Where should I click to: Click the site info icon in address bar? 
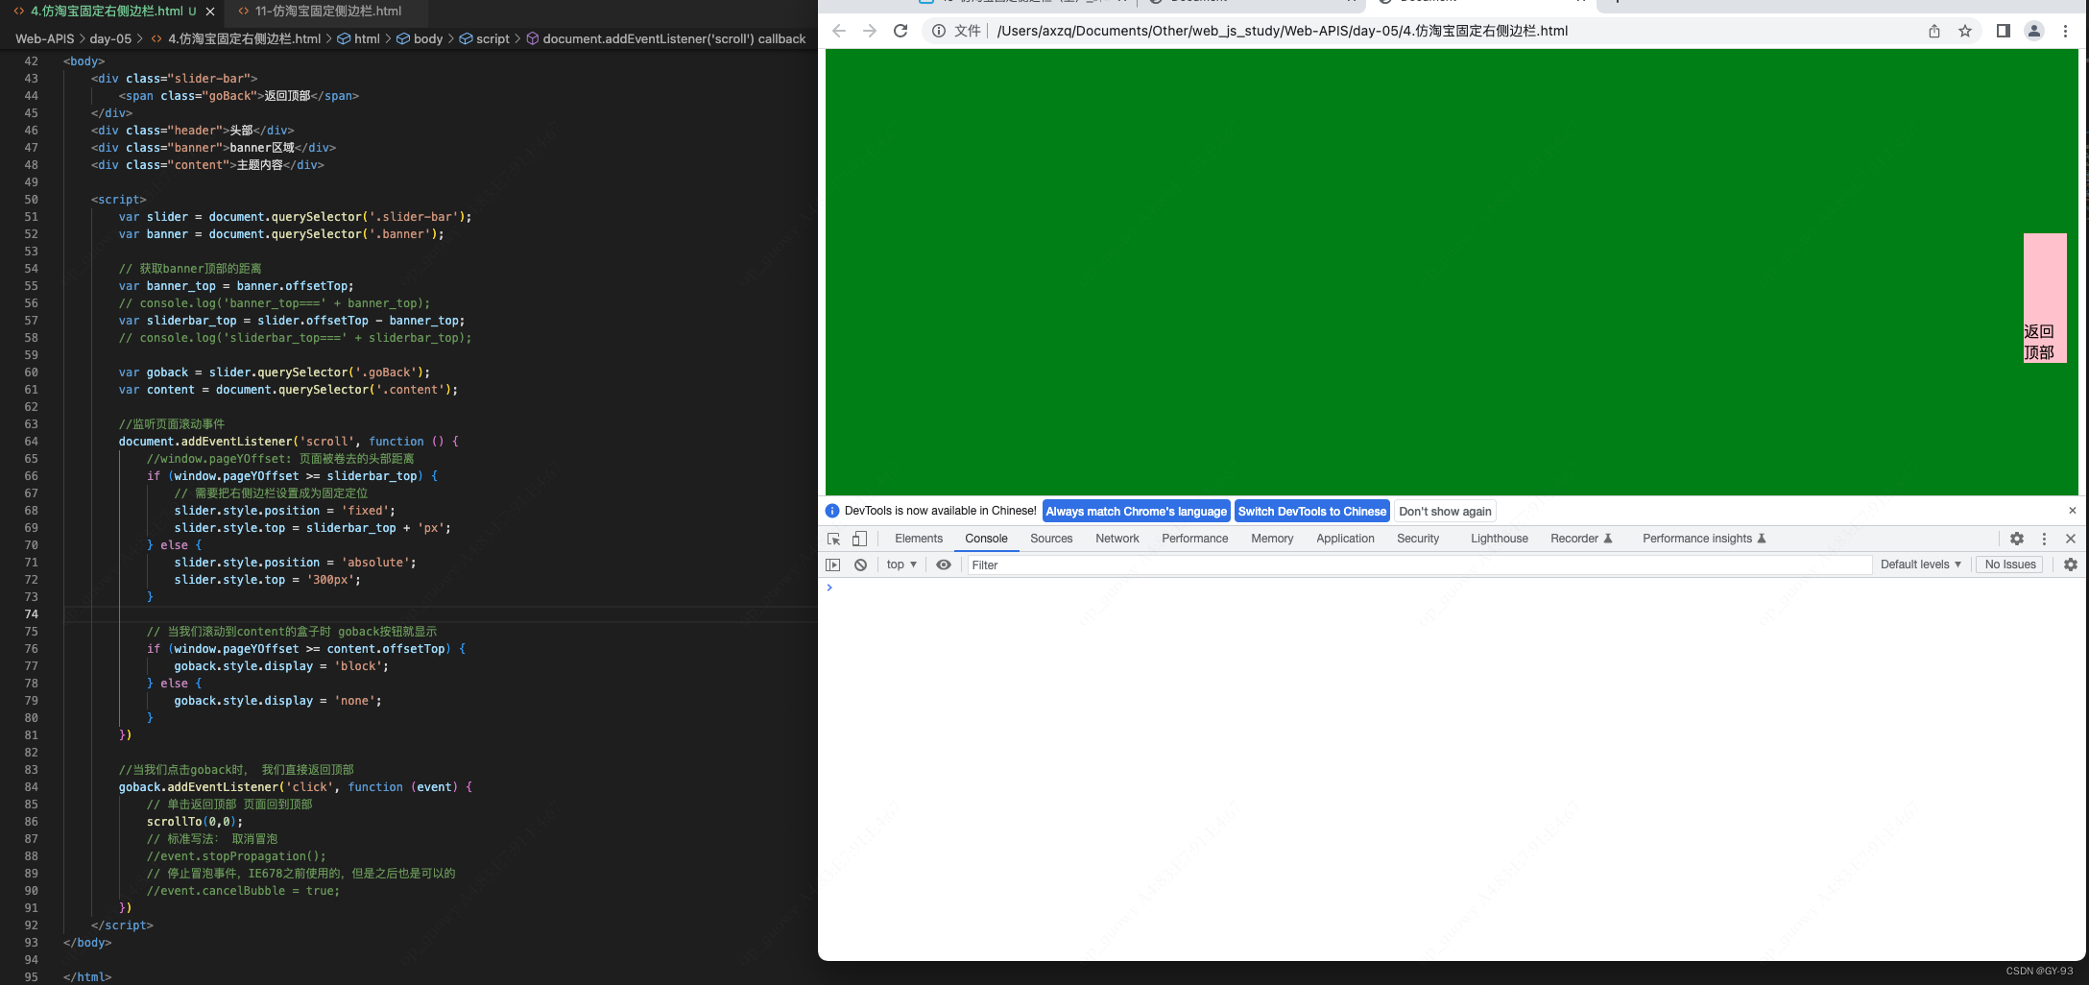939,31
